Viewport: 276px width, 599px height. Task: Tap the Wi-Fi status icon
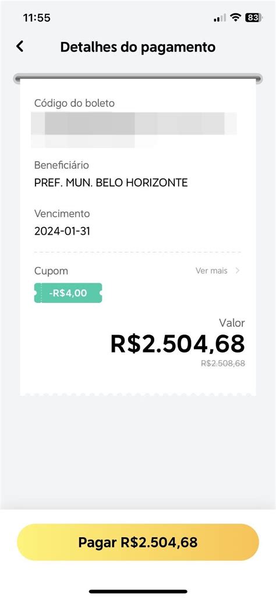(x=236, y=18)
